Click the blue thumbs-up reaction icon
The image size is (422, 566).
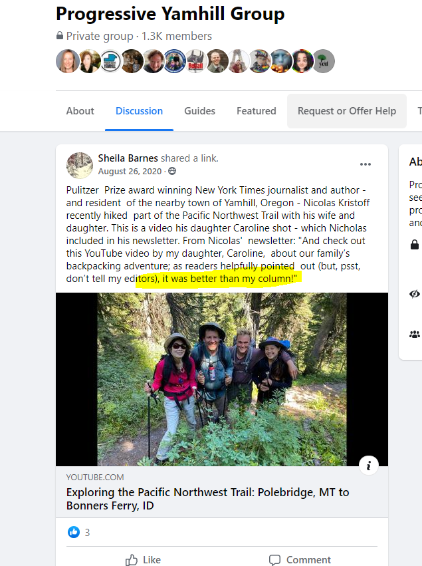point(74,531)
